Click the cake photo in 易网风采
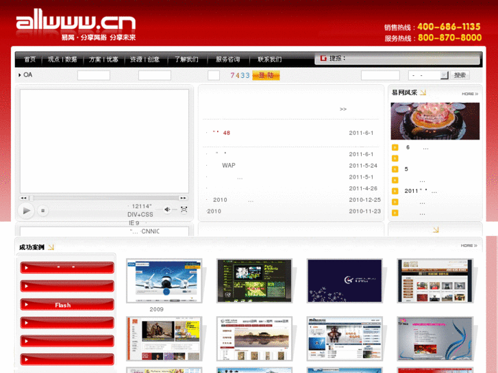This screenshot has width=498, height=373. coord(435,121)
